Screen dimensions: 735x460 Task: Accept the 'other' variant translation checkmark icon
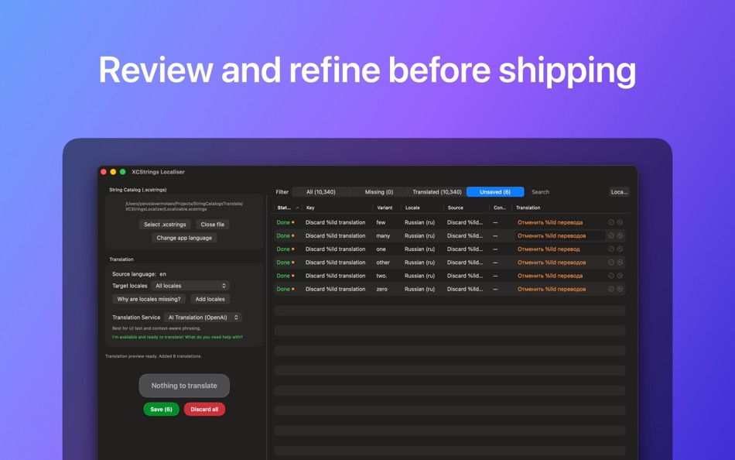[610, 263]
